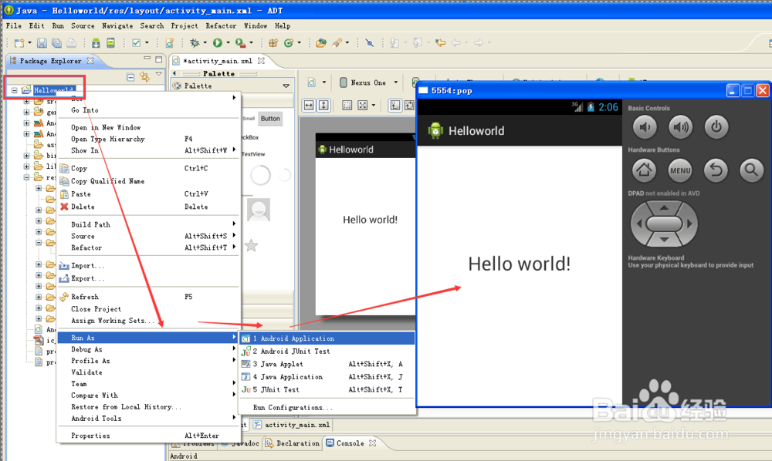Screen dimensions: 772x461
Task: Collapse the Helloworld project tree node
Action: [14, 90]
